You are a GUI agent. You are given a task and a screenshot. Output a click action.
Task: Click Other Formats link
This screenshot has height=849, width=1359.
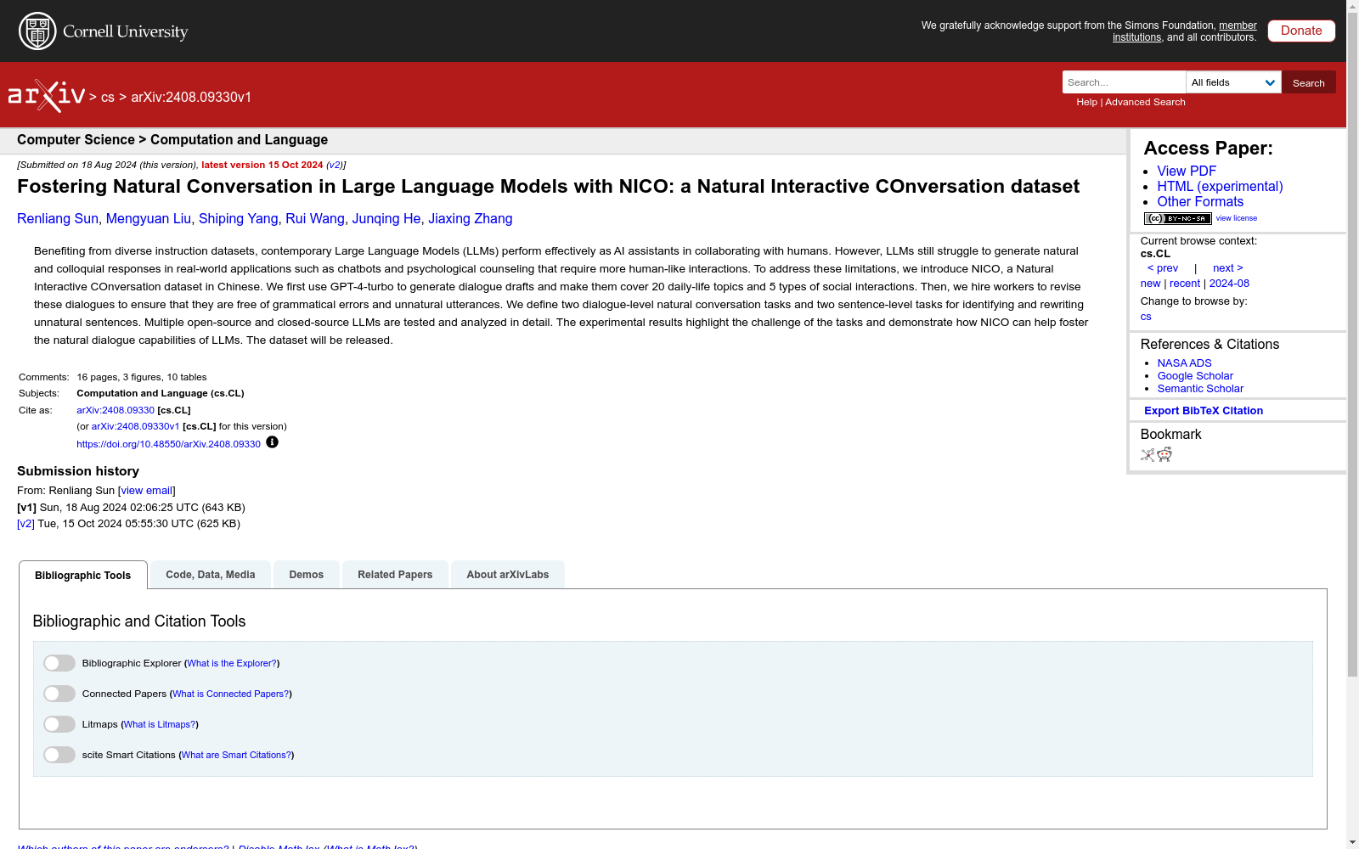tap(1200, 201)
